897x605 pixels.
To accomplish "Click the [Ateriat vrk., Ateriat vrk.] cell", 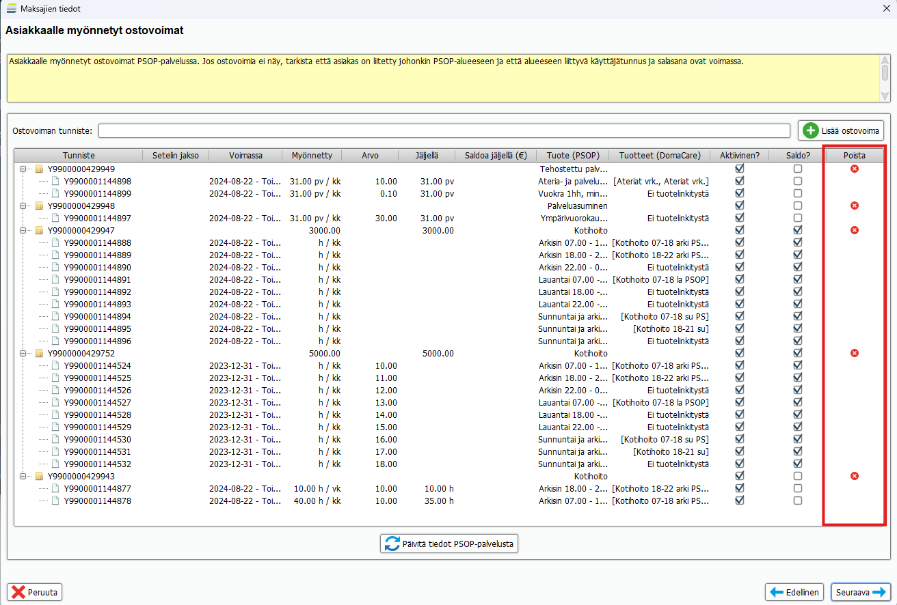I will pos(661,182).
